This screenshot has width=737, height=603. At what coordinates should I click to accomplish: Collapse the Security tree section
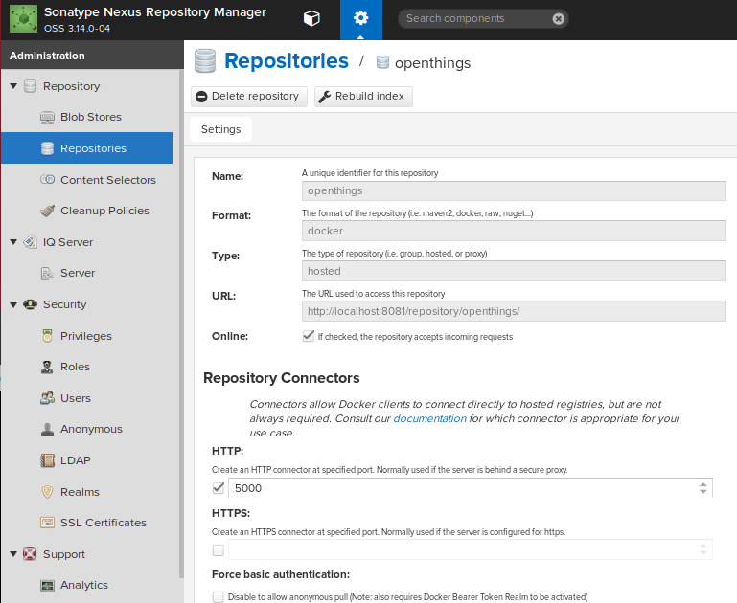click(13, 304)
